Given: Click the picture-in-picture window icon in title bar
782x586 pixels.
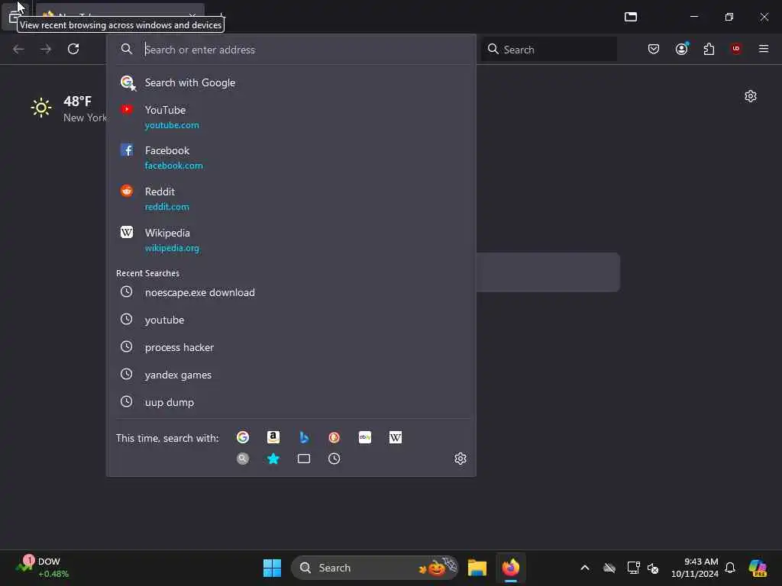Looking at the screenshot, I should pyautogui.click(x=631, y=17).
